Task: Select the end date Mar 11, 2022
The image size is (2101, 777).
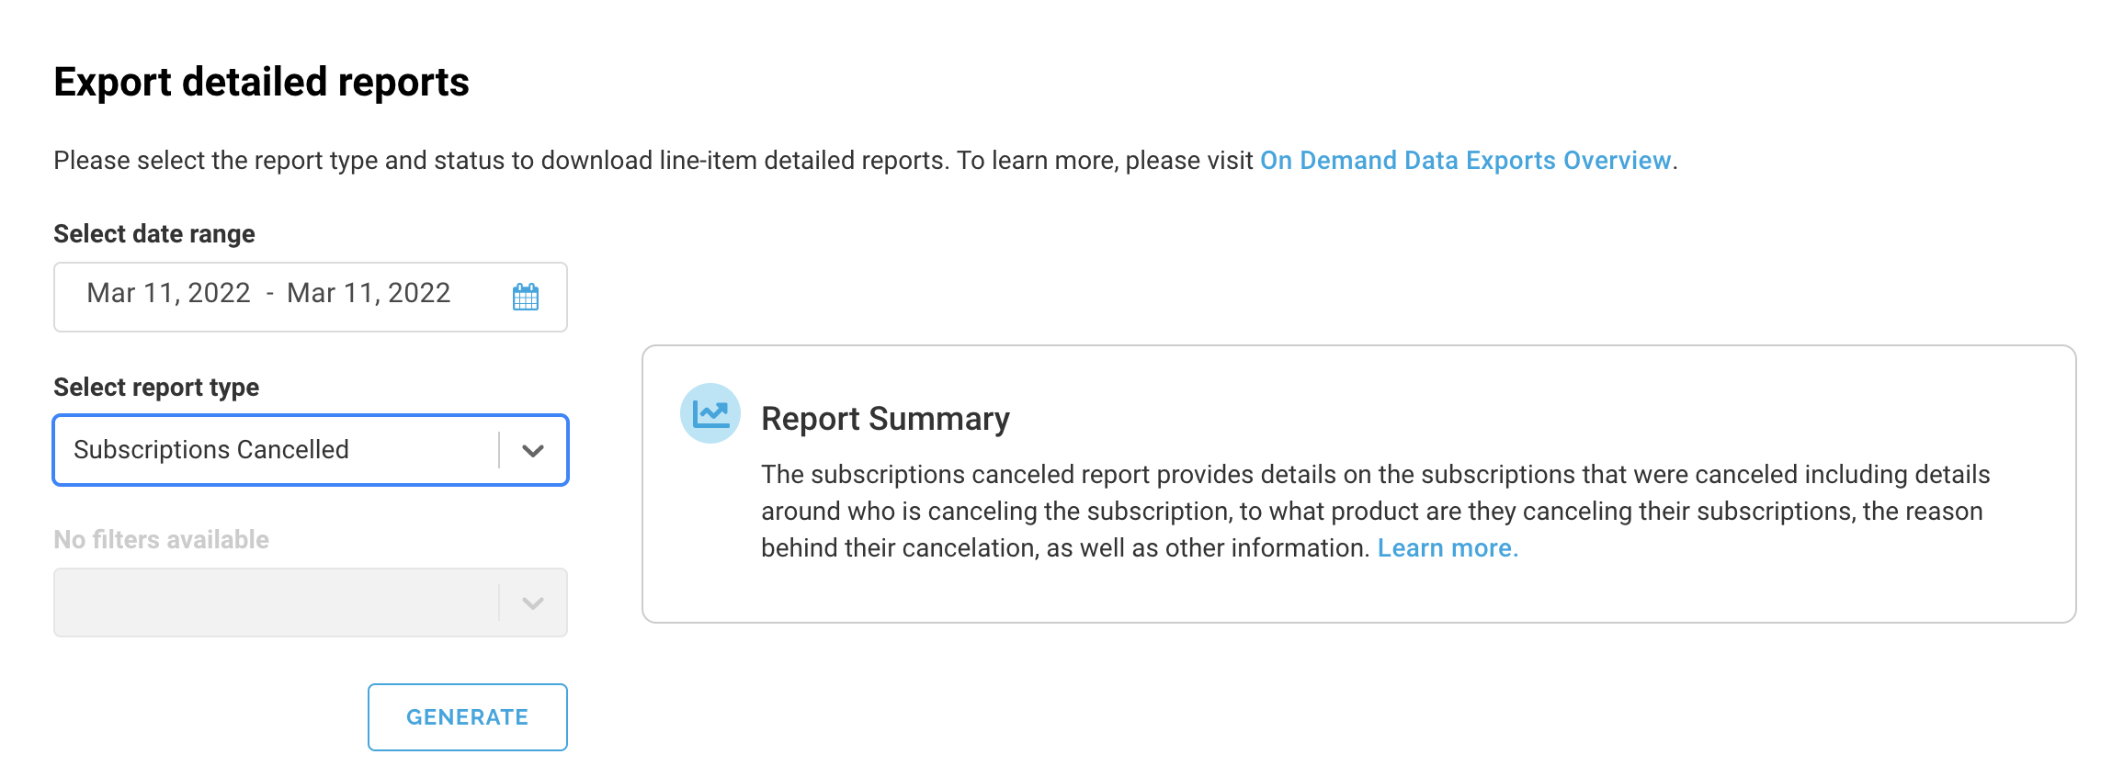Action: pos(369,293)
